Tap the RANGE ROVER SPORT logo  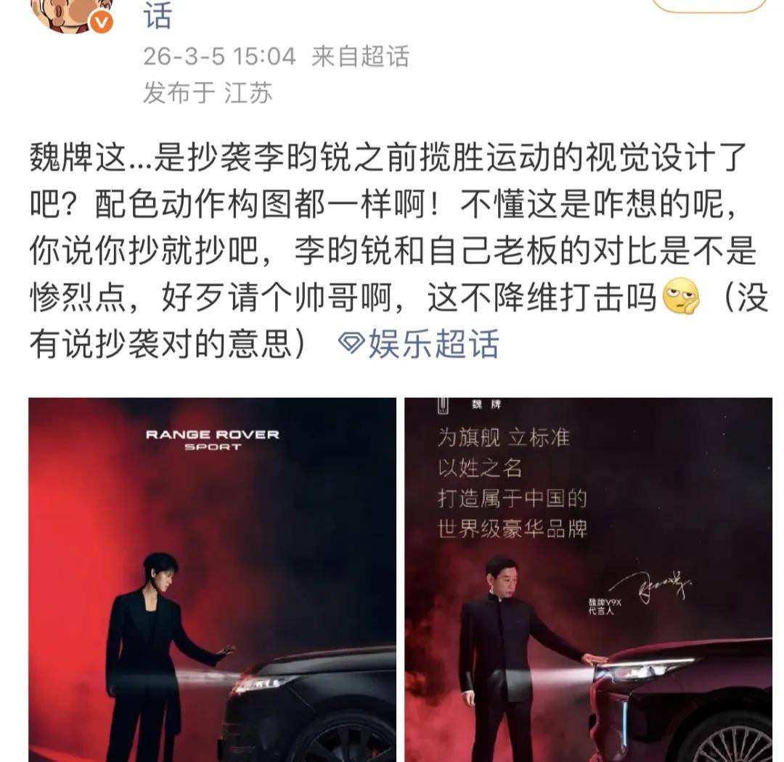click(x=212, y=440)
